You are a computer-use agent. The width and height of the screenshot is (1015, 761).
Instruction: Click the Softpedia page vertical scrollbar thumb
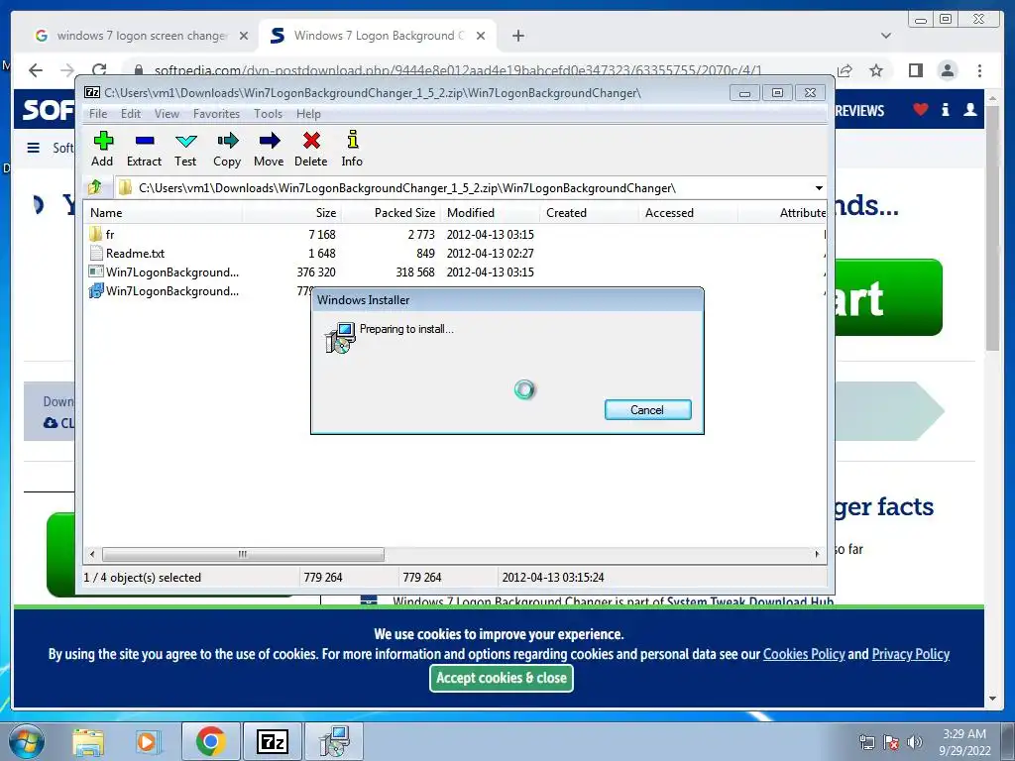point(992,228)
